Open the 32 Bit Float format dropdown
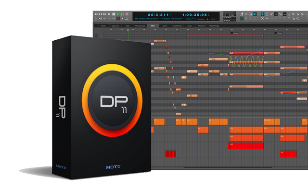Image resolution: width=308 pixels, height=190 pixels. coord(230,18)
